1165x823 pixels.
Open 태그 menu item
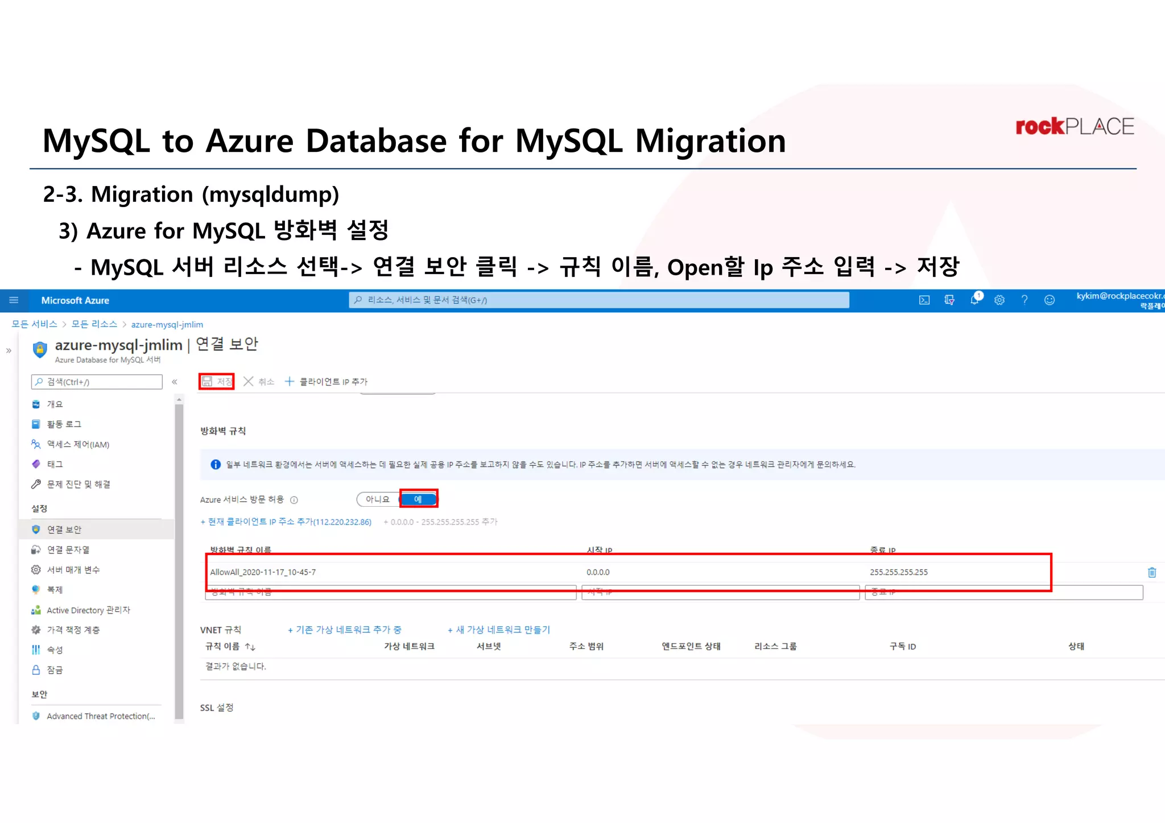(55, 465)
